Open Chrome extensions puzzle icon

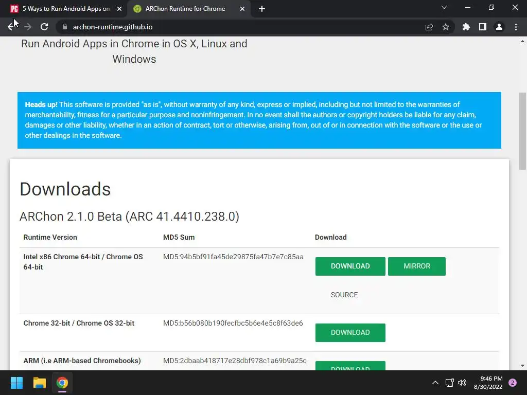pos(466,27)
